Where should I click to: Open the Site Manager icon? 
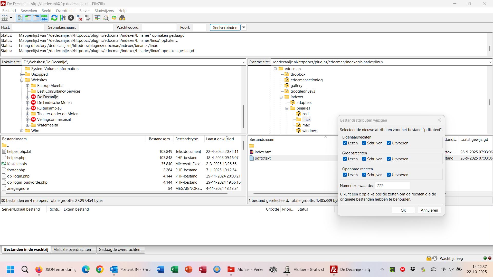coord(5,18)
